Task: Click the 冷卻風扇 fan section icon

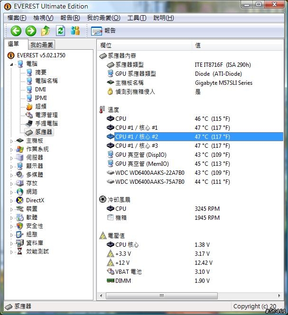Action: coord(102,199)
